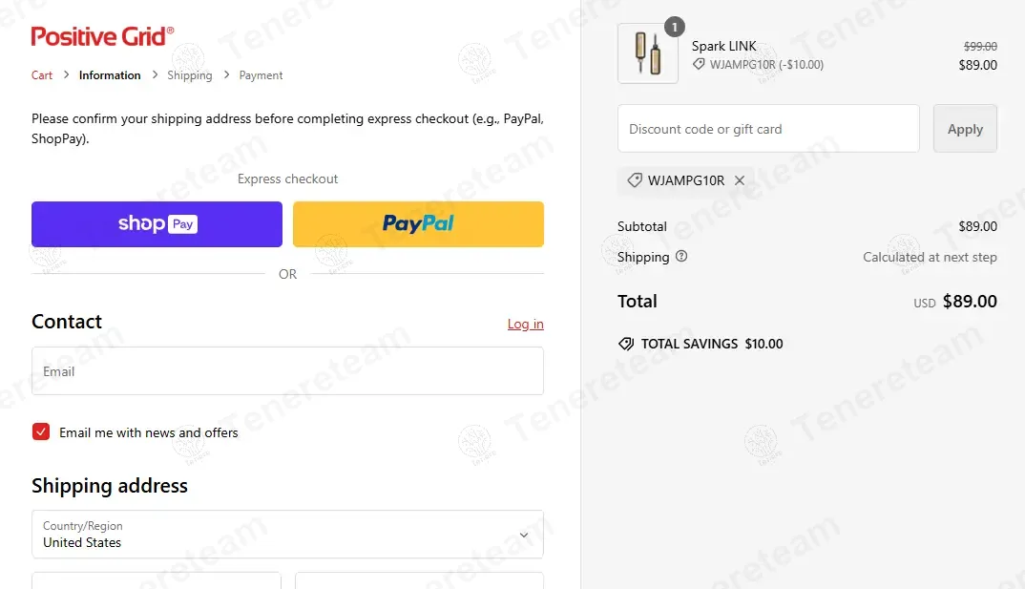Remove the WJAMPG10R discount code

[740, 180]
